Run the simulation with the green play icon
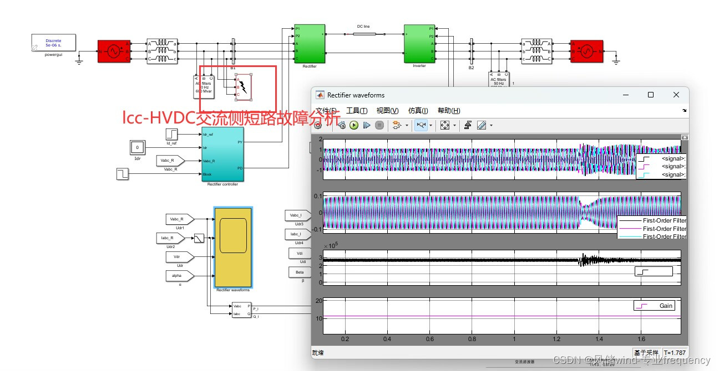Image resolution: width=719 pixels, height=371 pixels. coord(354,125)
